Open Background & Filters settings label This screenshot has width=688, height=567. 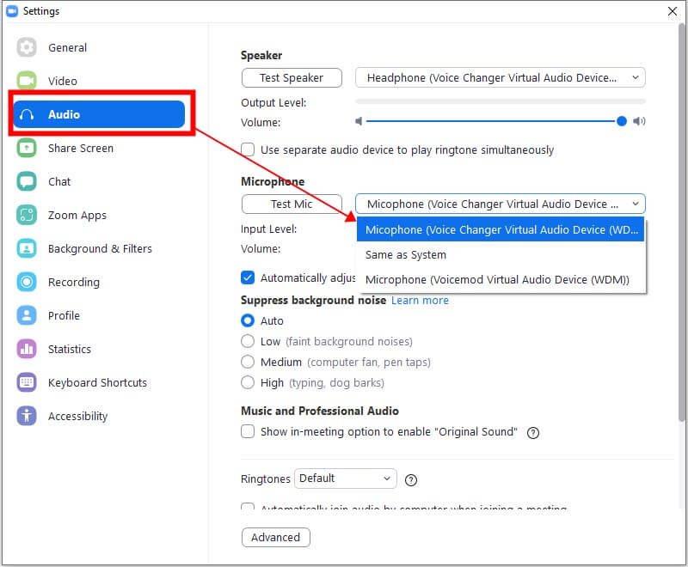(x=100, y=248)
